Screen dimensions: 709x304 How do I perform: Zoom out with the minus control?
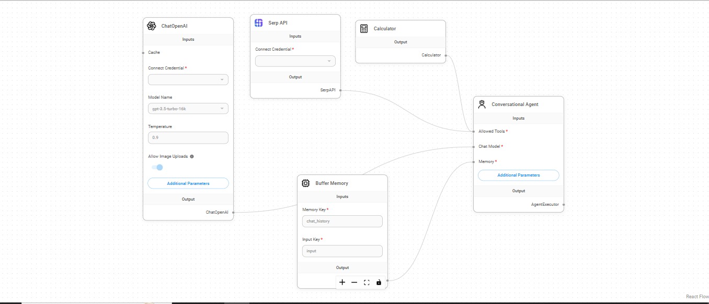point(354,282)
